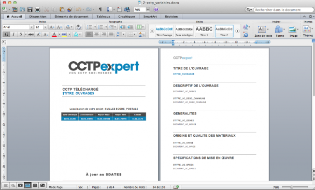Click the Rechercher dans le document field
Screen dimensions: 315x190
click(283, 10)
